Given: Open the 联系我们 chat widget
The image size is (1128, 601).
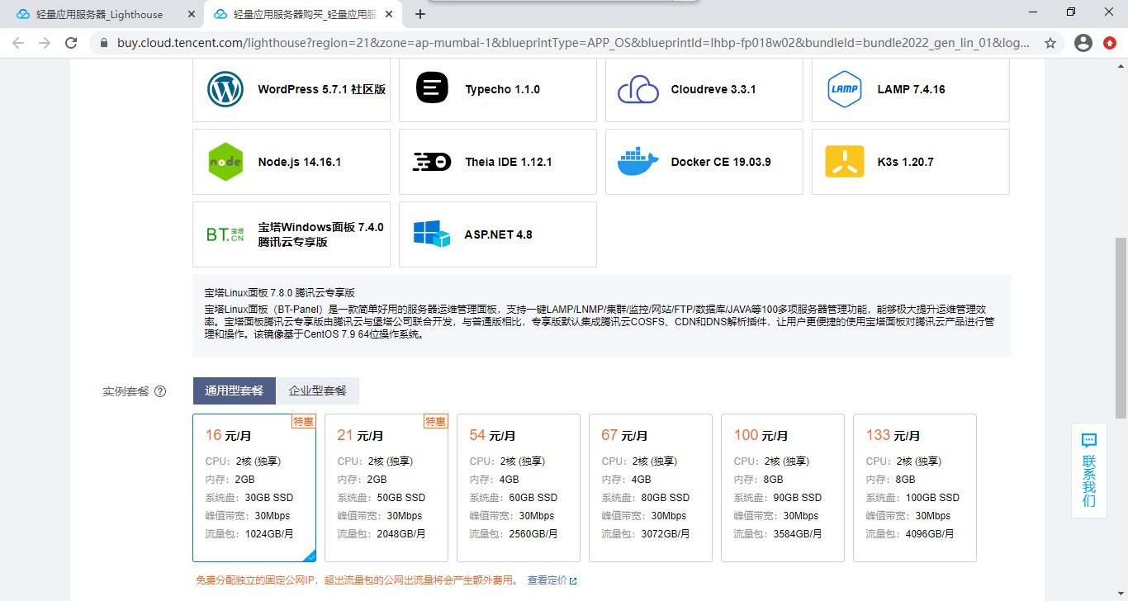Looking at the screenshot, I should (1089, 471).
